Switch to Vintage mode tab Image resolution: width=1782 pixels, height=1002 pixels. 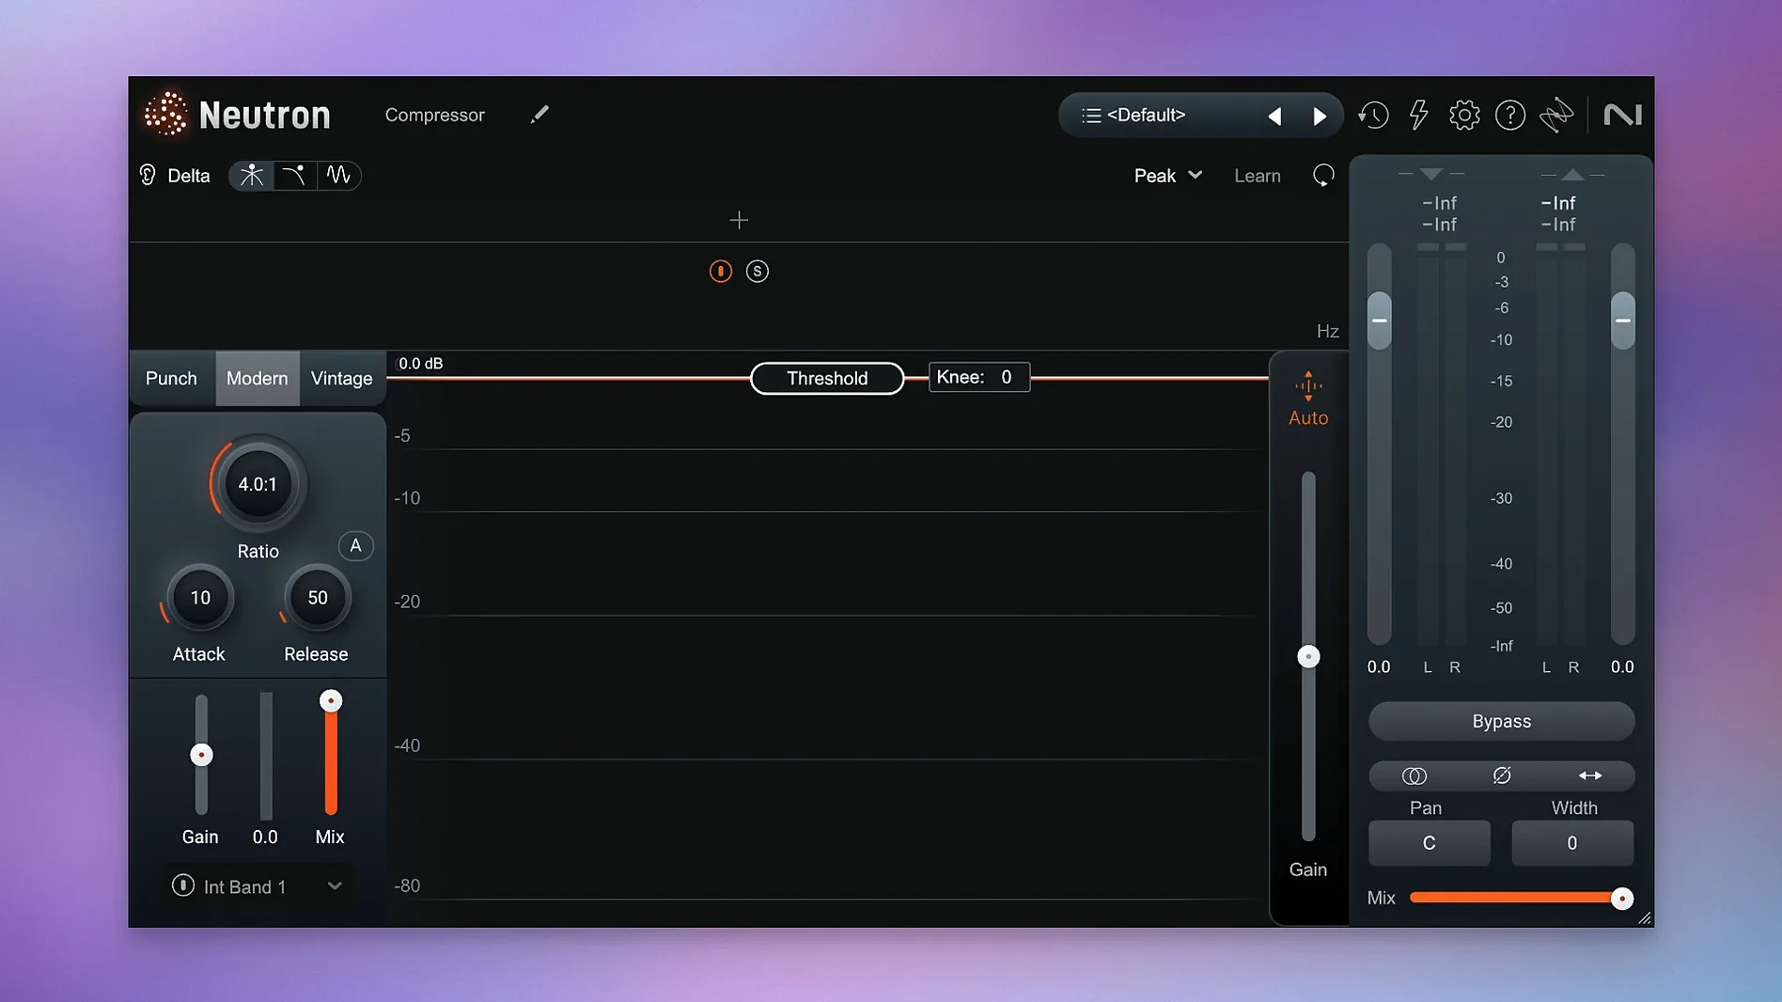[x=341, y=379]
